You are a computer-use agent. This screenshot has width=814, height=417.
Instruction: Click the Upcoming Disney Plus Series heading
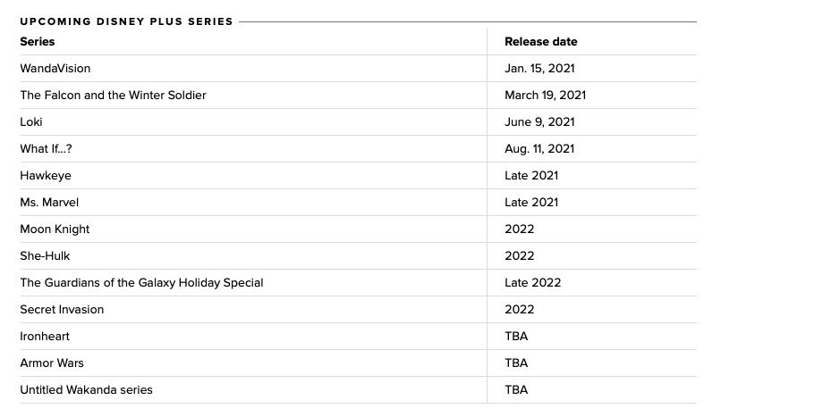(x=126, y=21)
